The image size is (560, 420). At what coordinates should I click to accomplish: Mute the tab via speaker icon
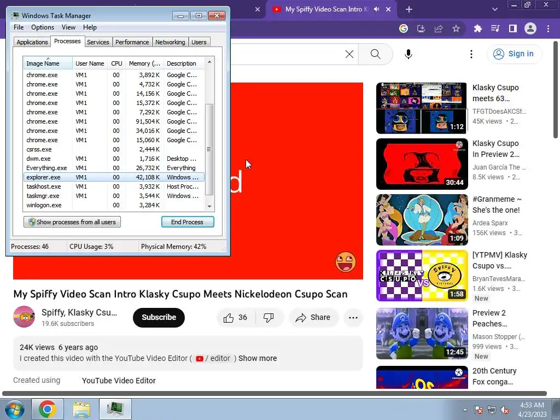point(376,9)
